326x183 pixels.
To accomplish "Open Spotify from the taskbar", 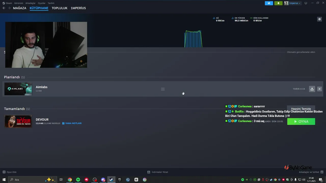I will click(78, 180).
